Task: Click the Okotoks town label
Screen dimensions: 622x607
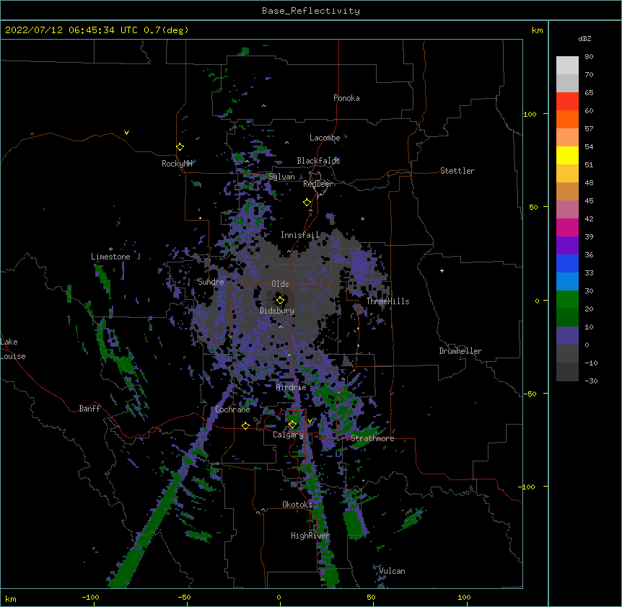Action: tap(297, 505)
